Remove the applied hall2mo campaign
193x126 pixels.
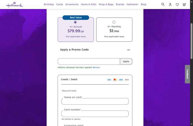[x=96, y=67]
